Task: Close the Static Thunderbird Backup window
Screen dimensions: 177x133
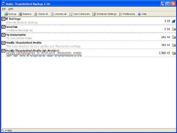Action: pyautogui.click(x=173, y=4)
